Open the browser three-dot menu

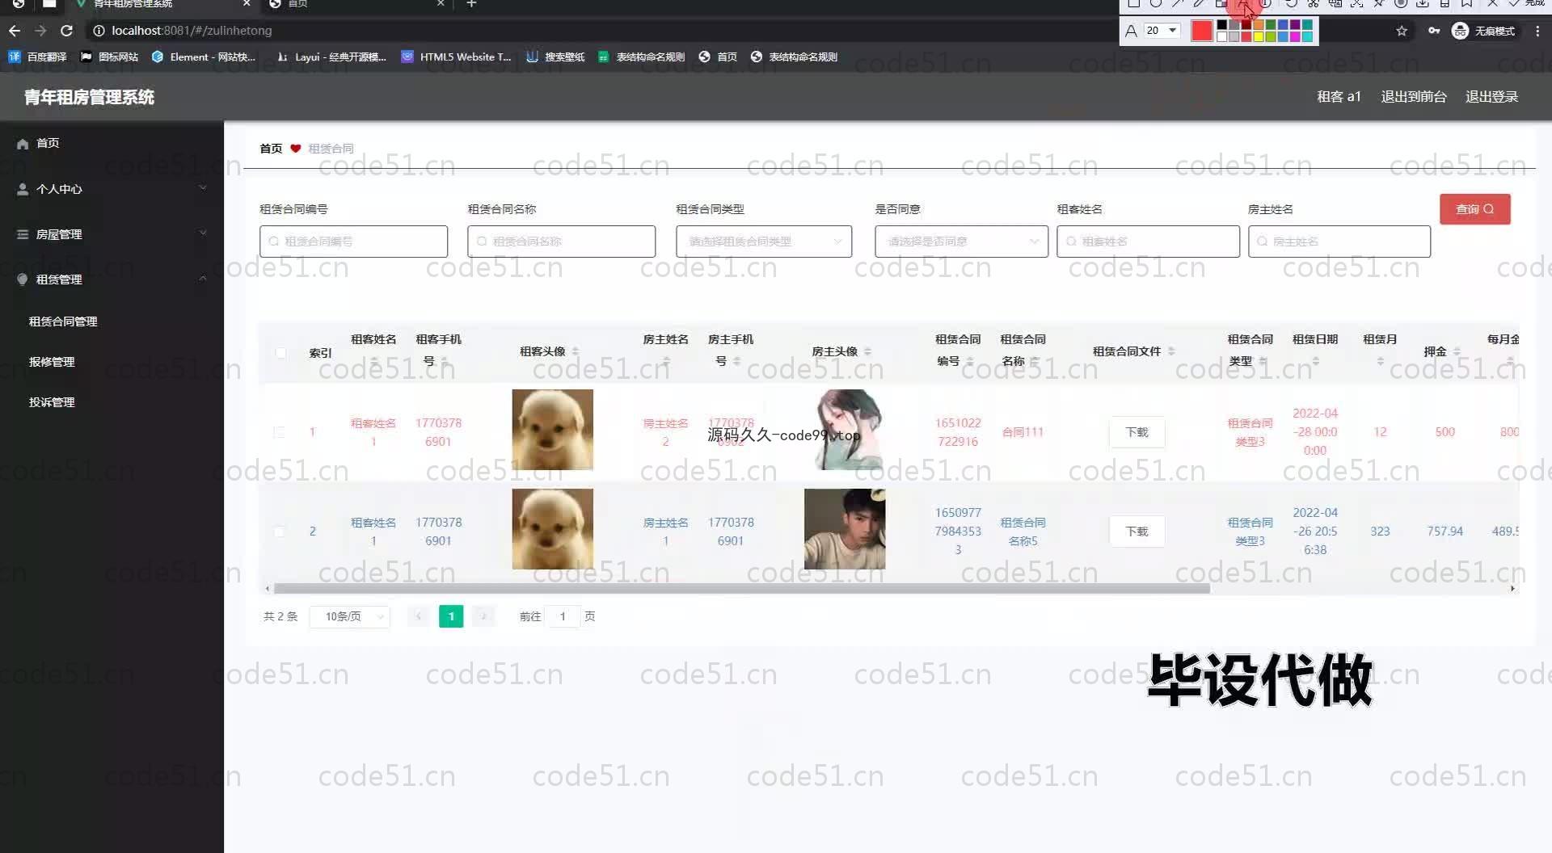pyautogui.click(x=1537, y=31)
